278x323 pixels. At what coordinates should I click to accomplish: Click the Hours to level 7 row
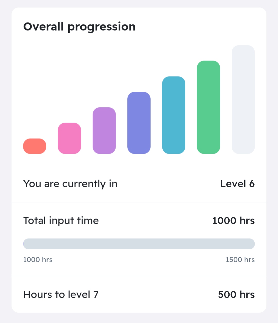point(139,295)
